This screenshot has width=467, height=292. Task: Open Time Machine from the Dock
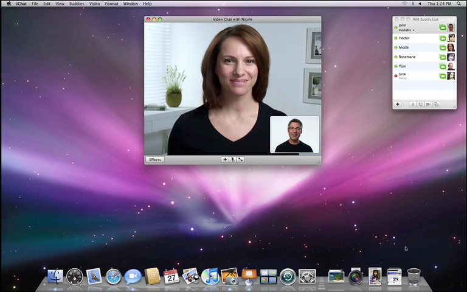(x=288, y=277)
